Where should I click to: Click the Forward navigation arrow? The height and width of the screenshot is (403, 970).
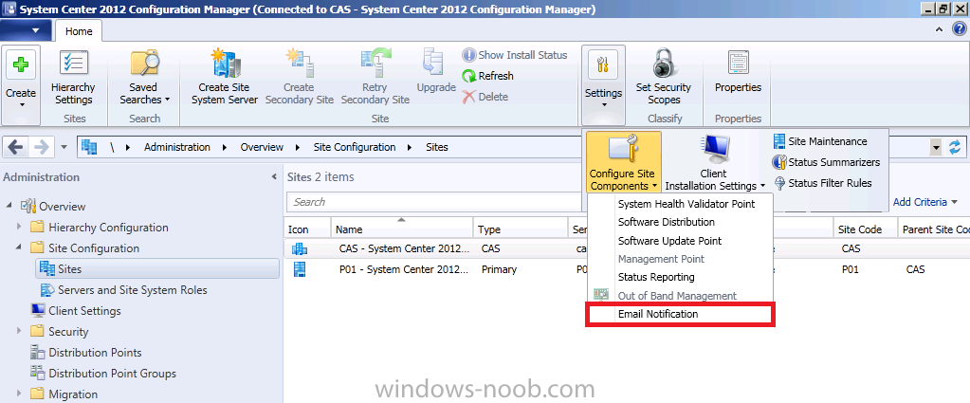pyautogui.click(x=42, y=147)
